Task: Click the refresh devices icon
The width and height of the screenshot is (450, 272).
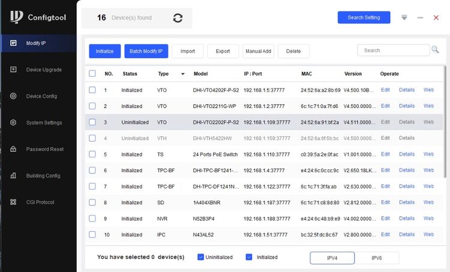Action: tap(178, 18)
